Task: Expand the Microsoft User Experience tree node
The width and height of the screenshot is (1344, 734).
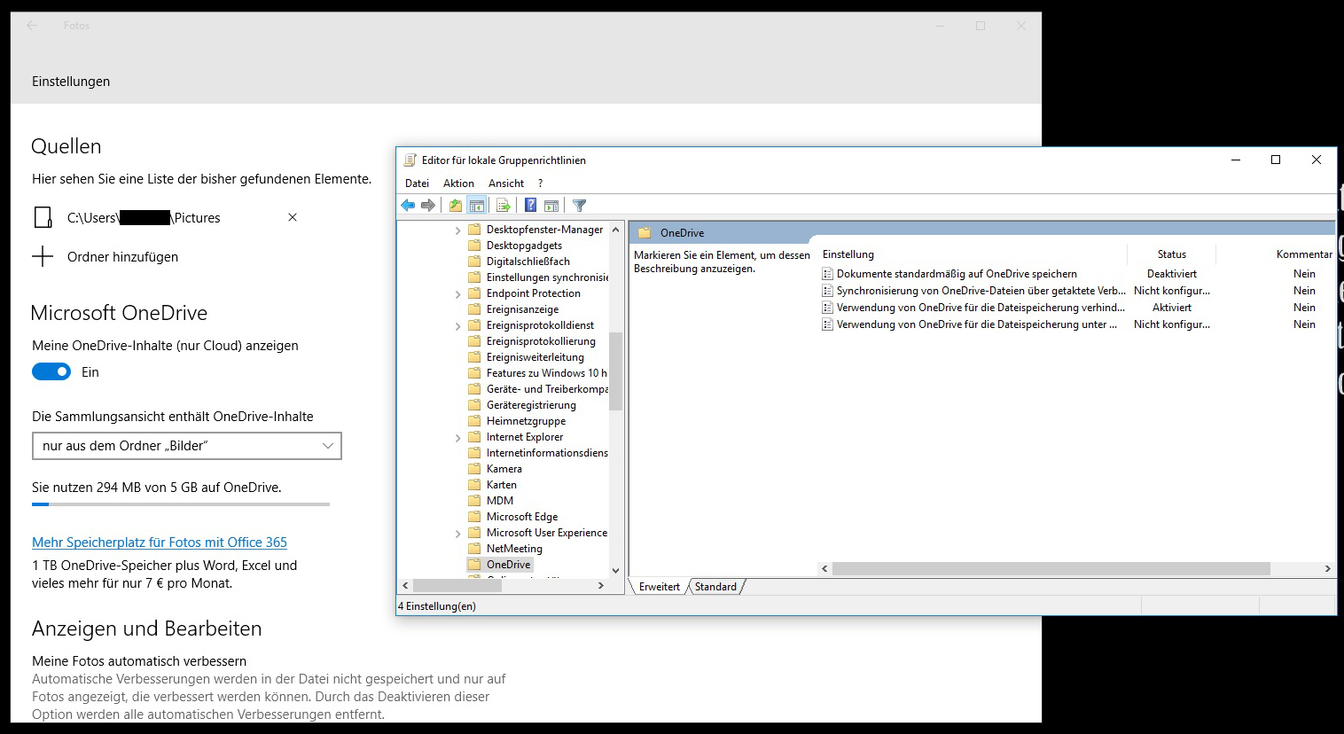Action: click(458, 534)
